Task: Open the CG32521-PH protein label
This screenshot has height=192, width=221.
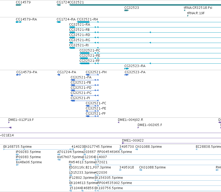Action: coord(96,72)
